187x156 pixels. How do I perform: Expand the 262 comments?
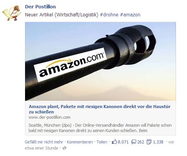[x=141, y=142]
